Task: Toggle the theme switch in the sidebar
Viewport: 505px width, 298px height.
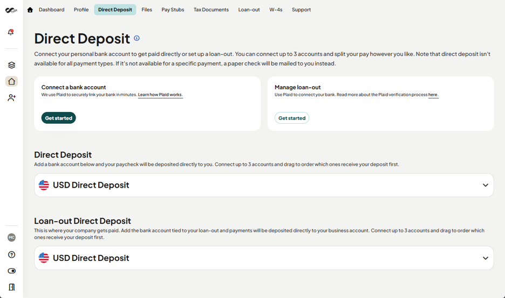Action: (11, 271)
